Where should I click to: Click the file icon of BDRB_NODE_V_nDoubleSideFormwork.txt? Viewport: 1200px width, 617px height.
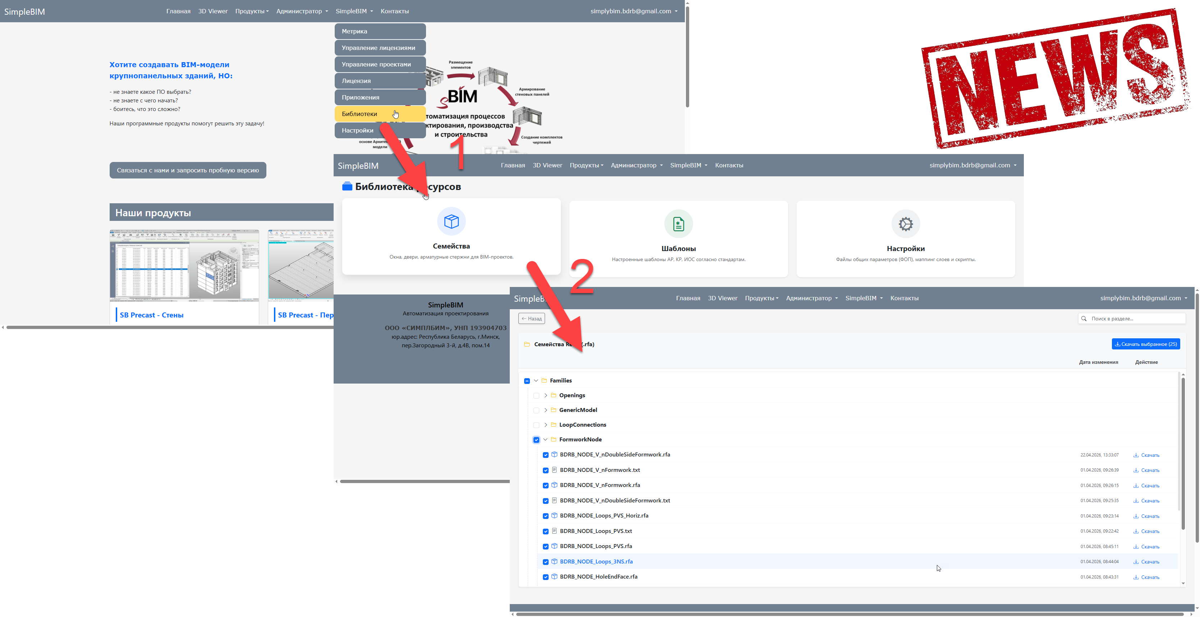(554, 501)
